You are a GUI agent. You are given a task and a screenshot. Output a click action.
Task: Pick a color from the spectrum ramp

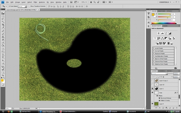164,23
